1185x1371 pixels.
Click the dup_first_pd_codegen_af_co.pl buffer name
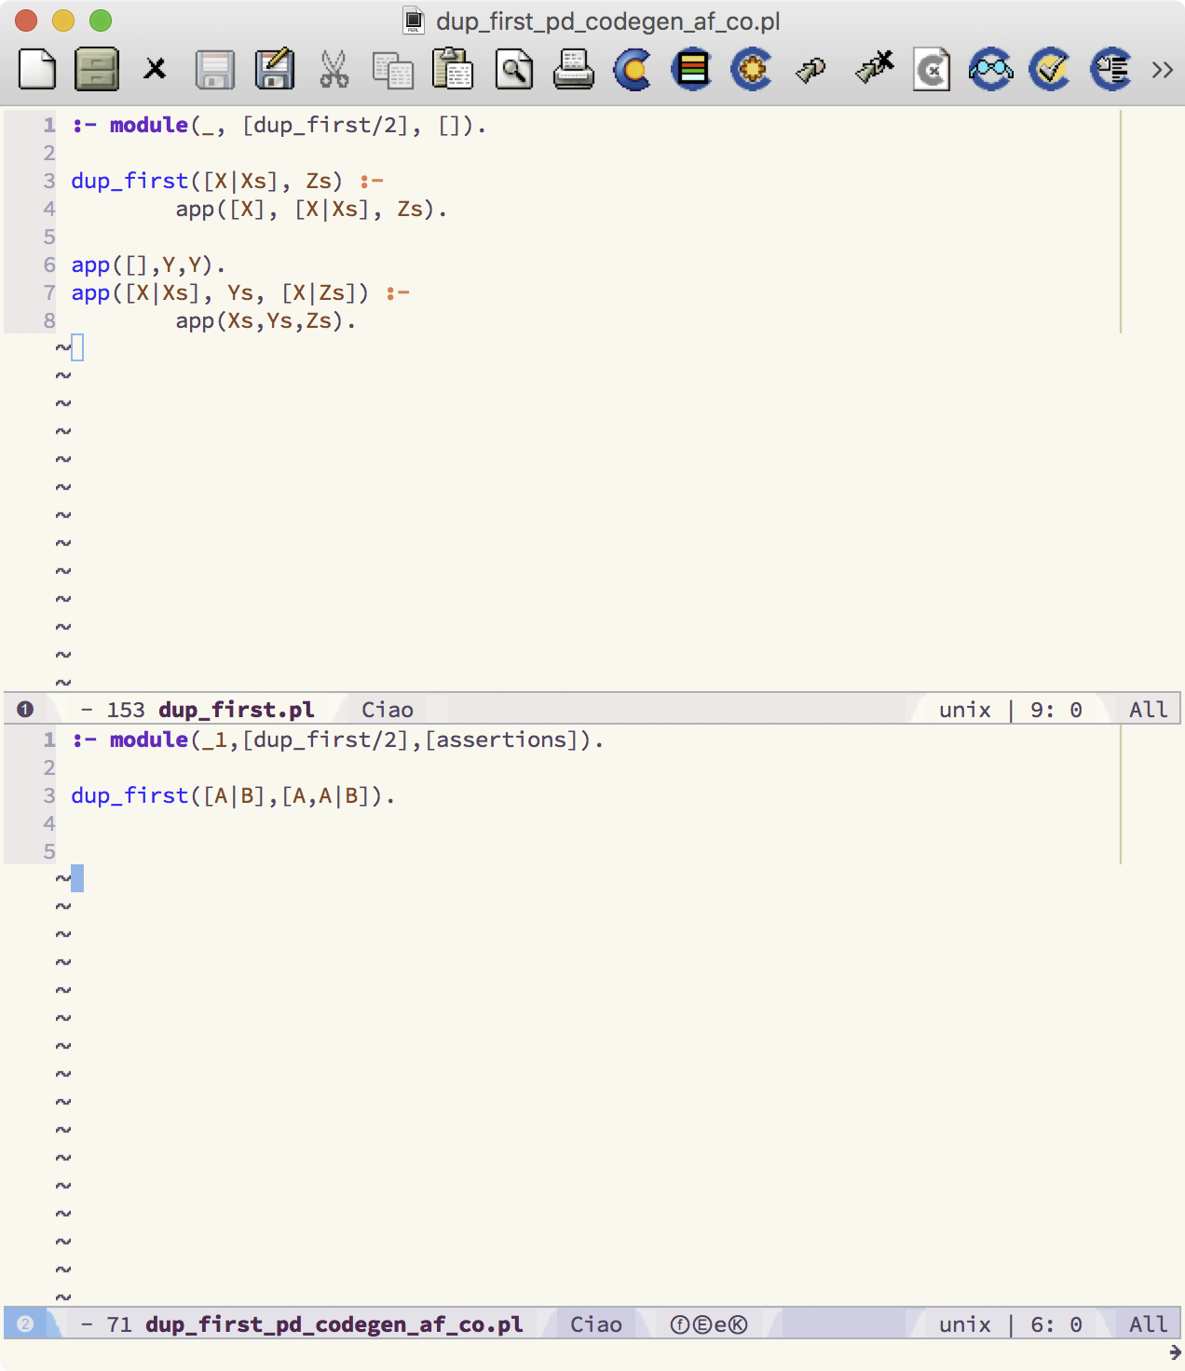pos(334,1324)
